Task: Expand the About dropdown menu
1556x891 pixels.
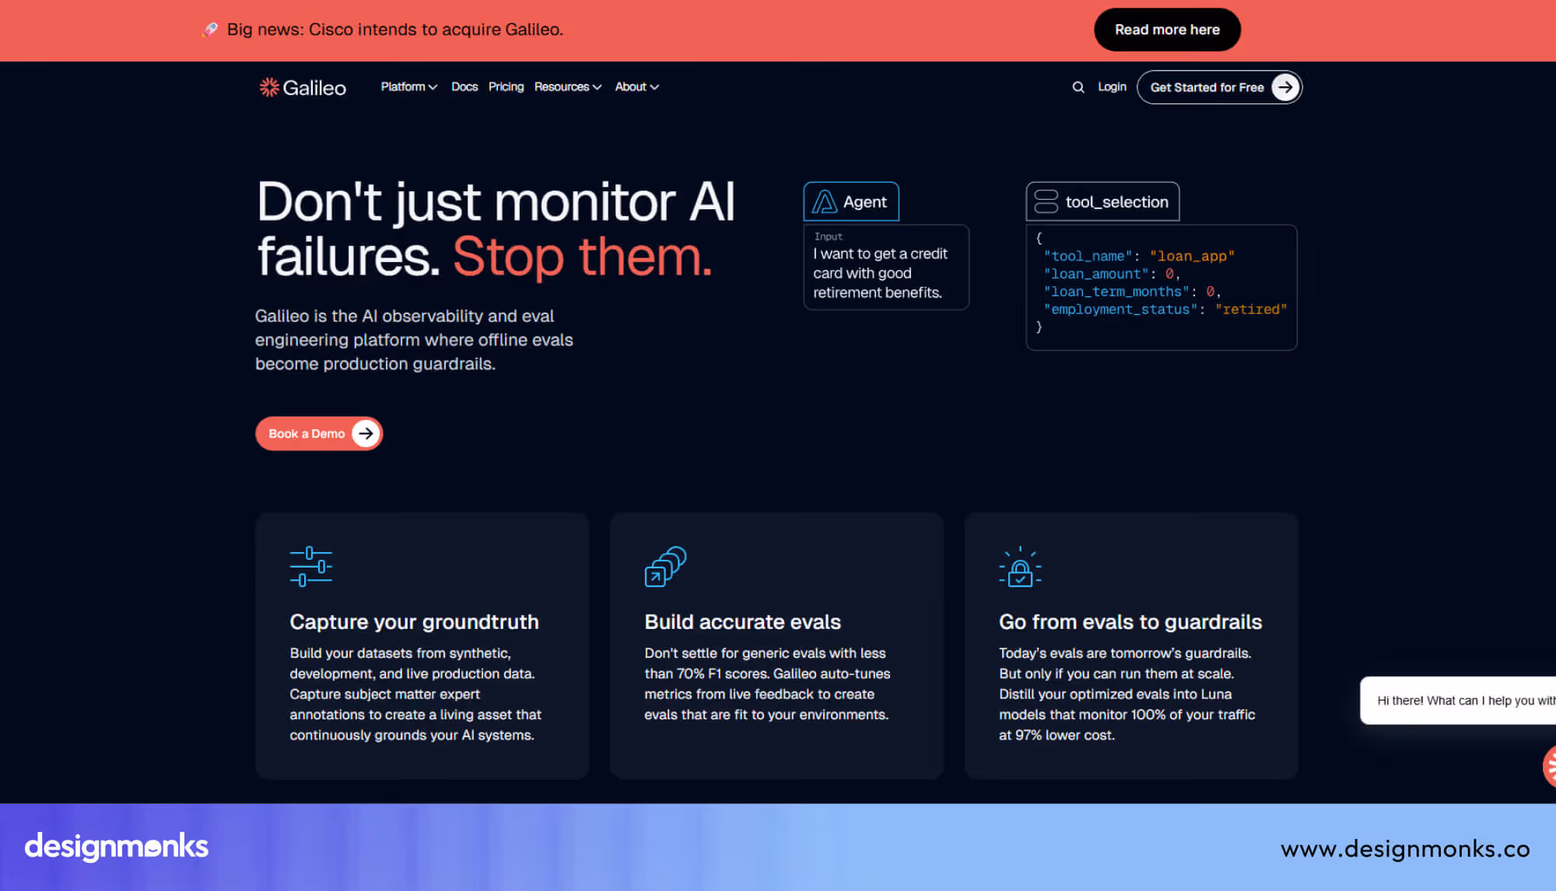Action: (x=636, y=87)
